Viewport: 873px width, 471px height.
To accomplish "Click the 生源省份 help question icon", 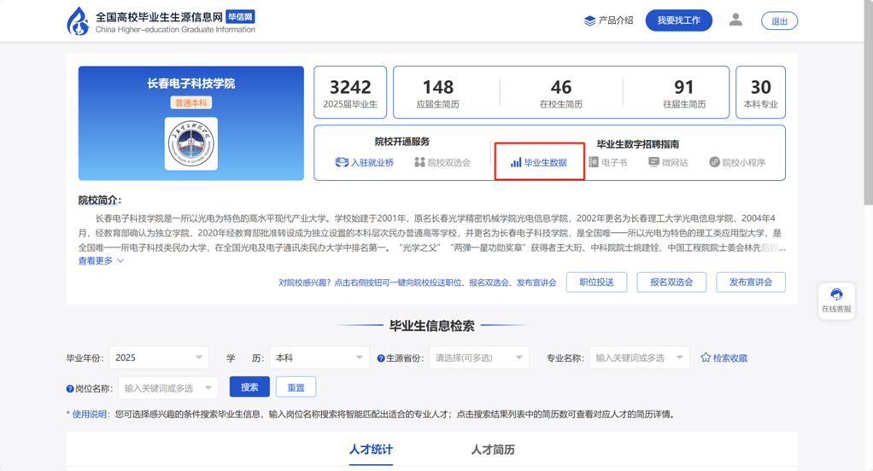I will [381, 358].
